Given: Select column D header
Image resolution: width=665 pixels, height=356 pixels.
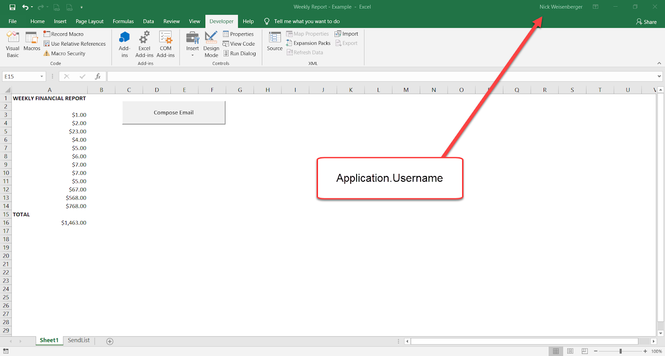Looking at the screenshot, I should [x=157, y=90].
